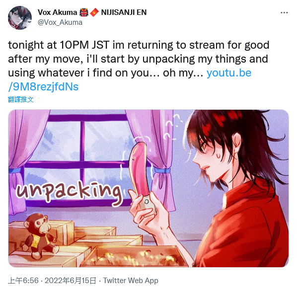Open the unpacking stream thumbnail image

pos(148,188)
